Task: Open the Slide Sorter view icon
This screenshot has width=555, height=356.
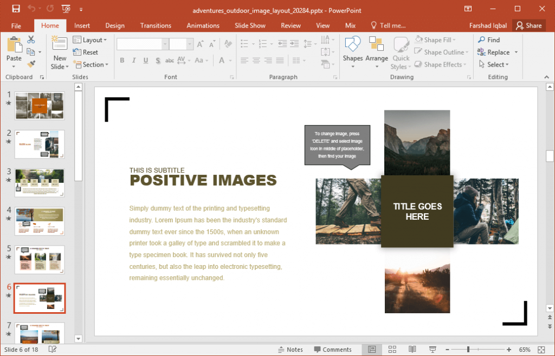Action: (392, 349)
